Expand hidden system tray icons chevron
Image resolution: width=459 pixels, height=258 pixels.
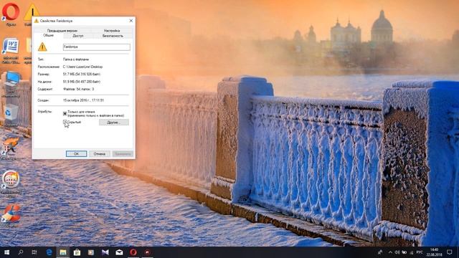pos(390,252)
